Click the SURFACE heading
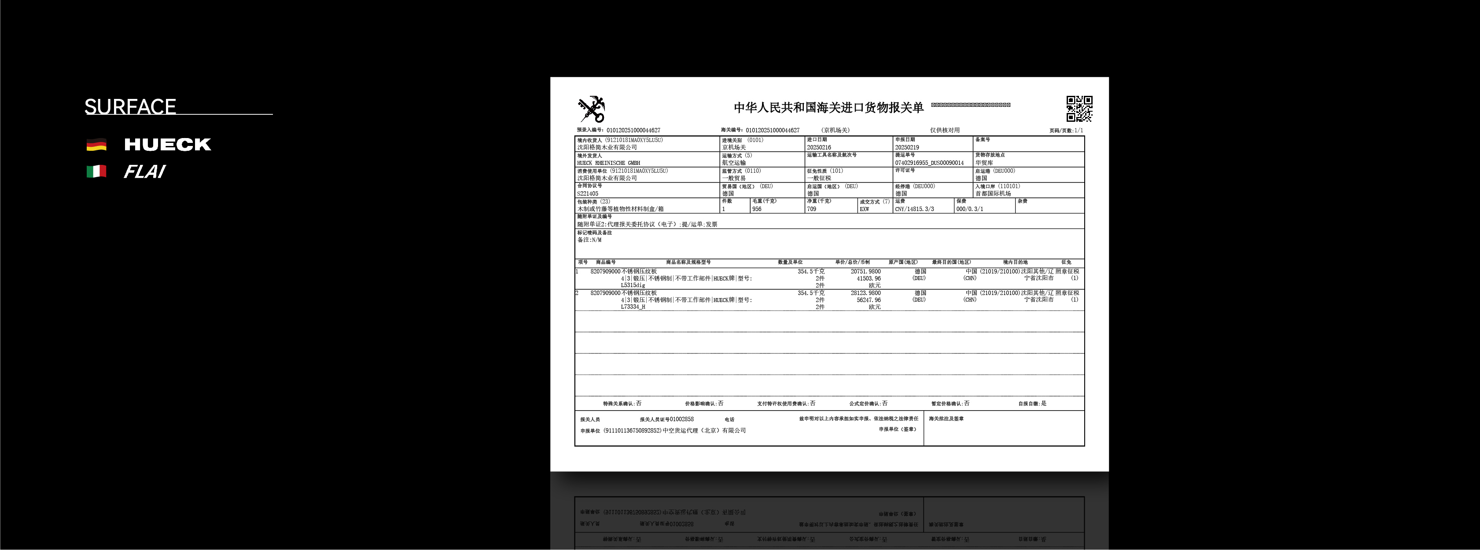The width and height of the screenshot is (1480, 550). pos(130,107)
